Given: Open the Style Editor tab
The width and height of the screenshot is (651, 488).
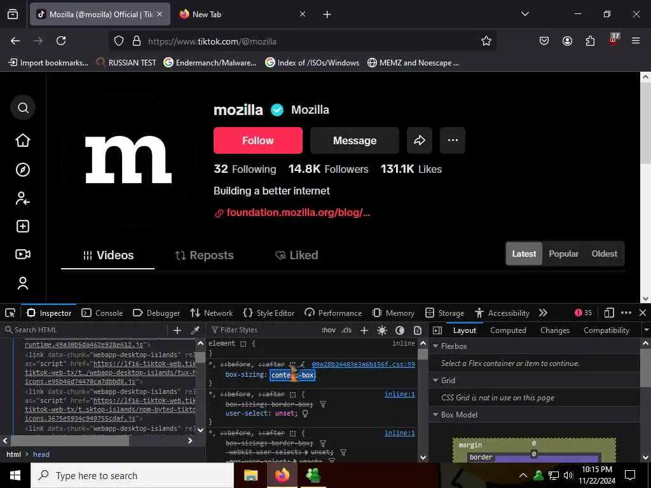Looking at the screenshot, I should click(269, 313).
